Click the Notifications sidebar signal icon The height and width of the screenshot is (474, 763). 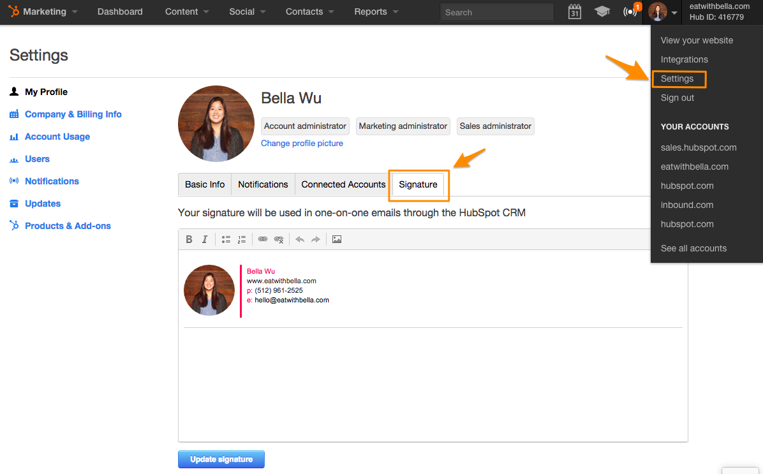tap(14, 181)
